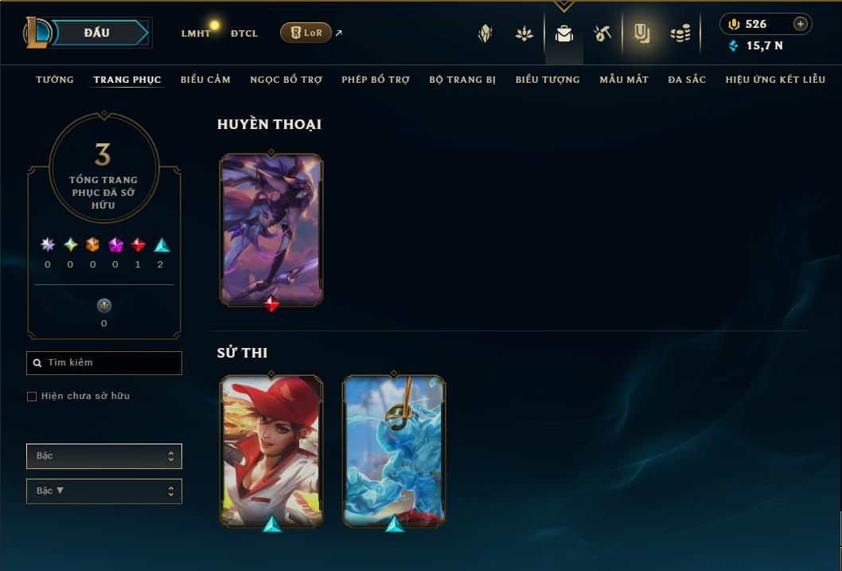
Task: Open the BIỂU CẢM tab
Action: [x=205, y=80]
